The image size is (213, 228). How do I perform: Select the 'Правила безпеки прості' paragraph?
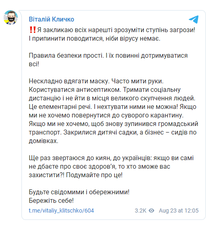coord(108,60)
